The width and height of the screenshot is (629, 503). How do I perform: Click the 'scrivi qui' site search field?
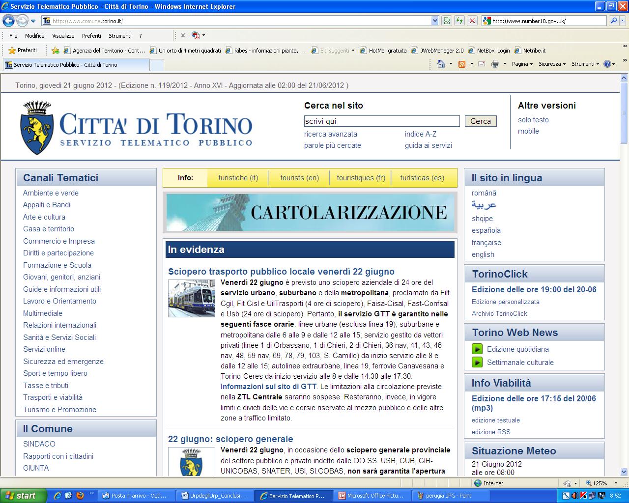click(382, 121)
